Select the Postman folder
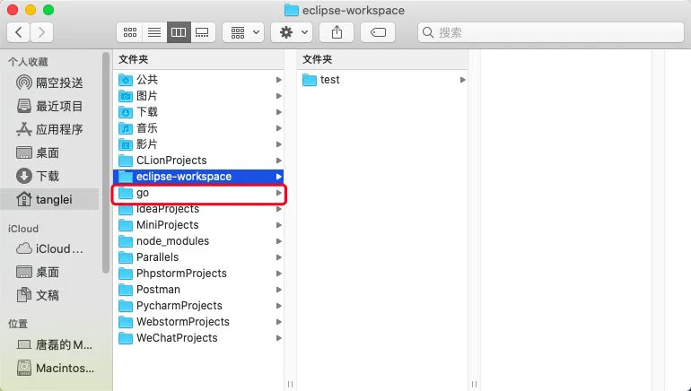This screenshot has width=691, height=391. click(198, 290)
